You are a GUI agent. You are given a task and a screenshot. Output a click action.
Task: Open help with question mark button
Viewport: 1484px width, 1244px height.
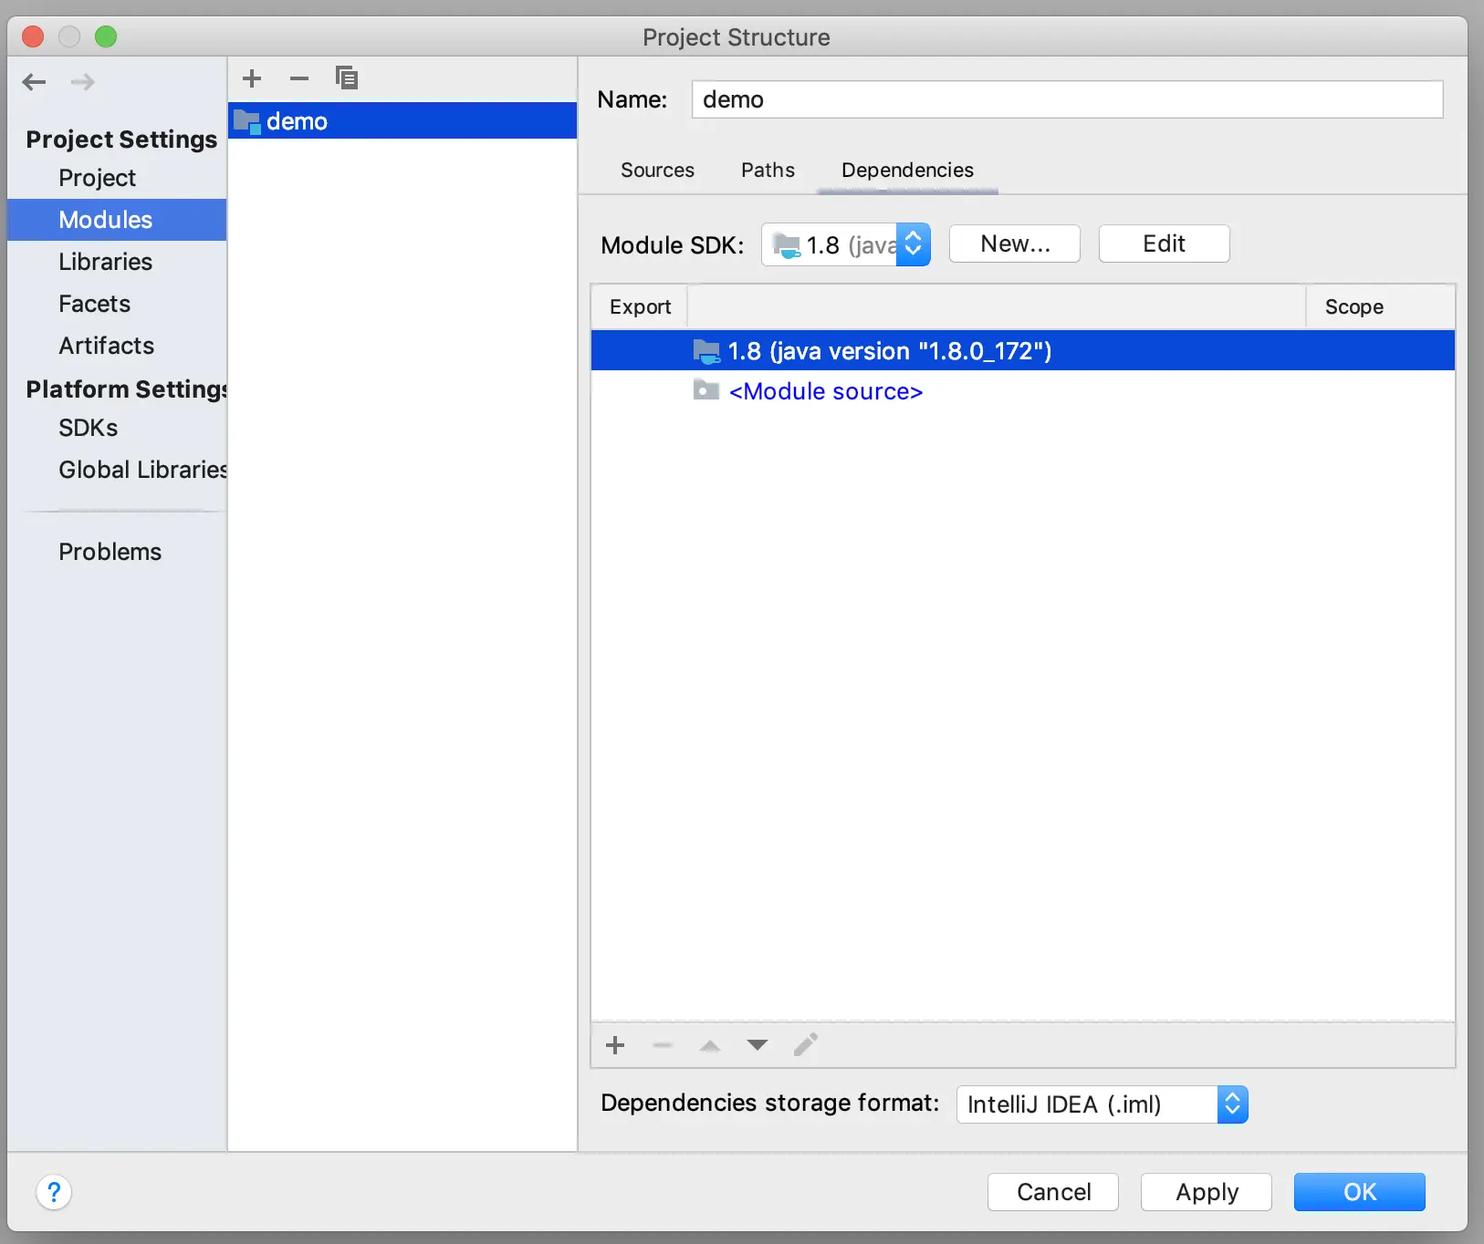[x=54, y=1192]
